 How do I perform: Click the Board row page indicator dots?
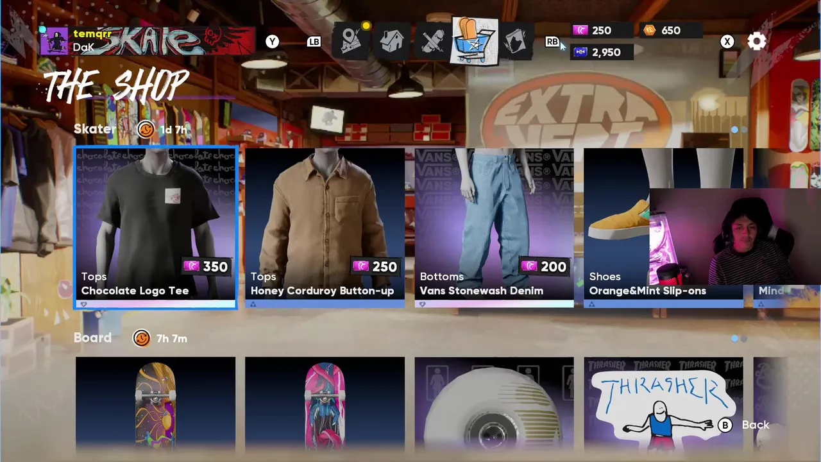[739, 338]
